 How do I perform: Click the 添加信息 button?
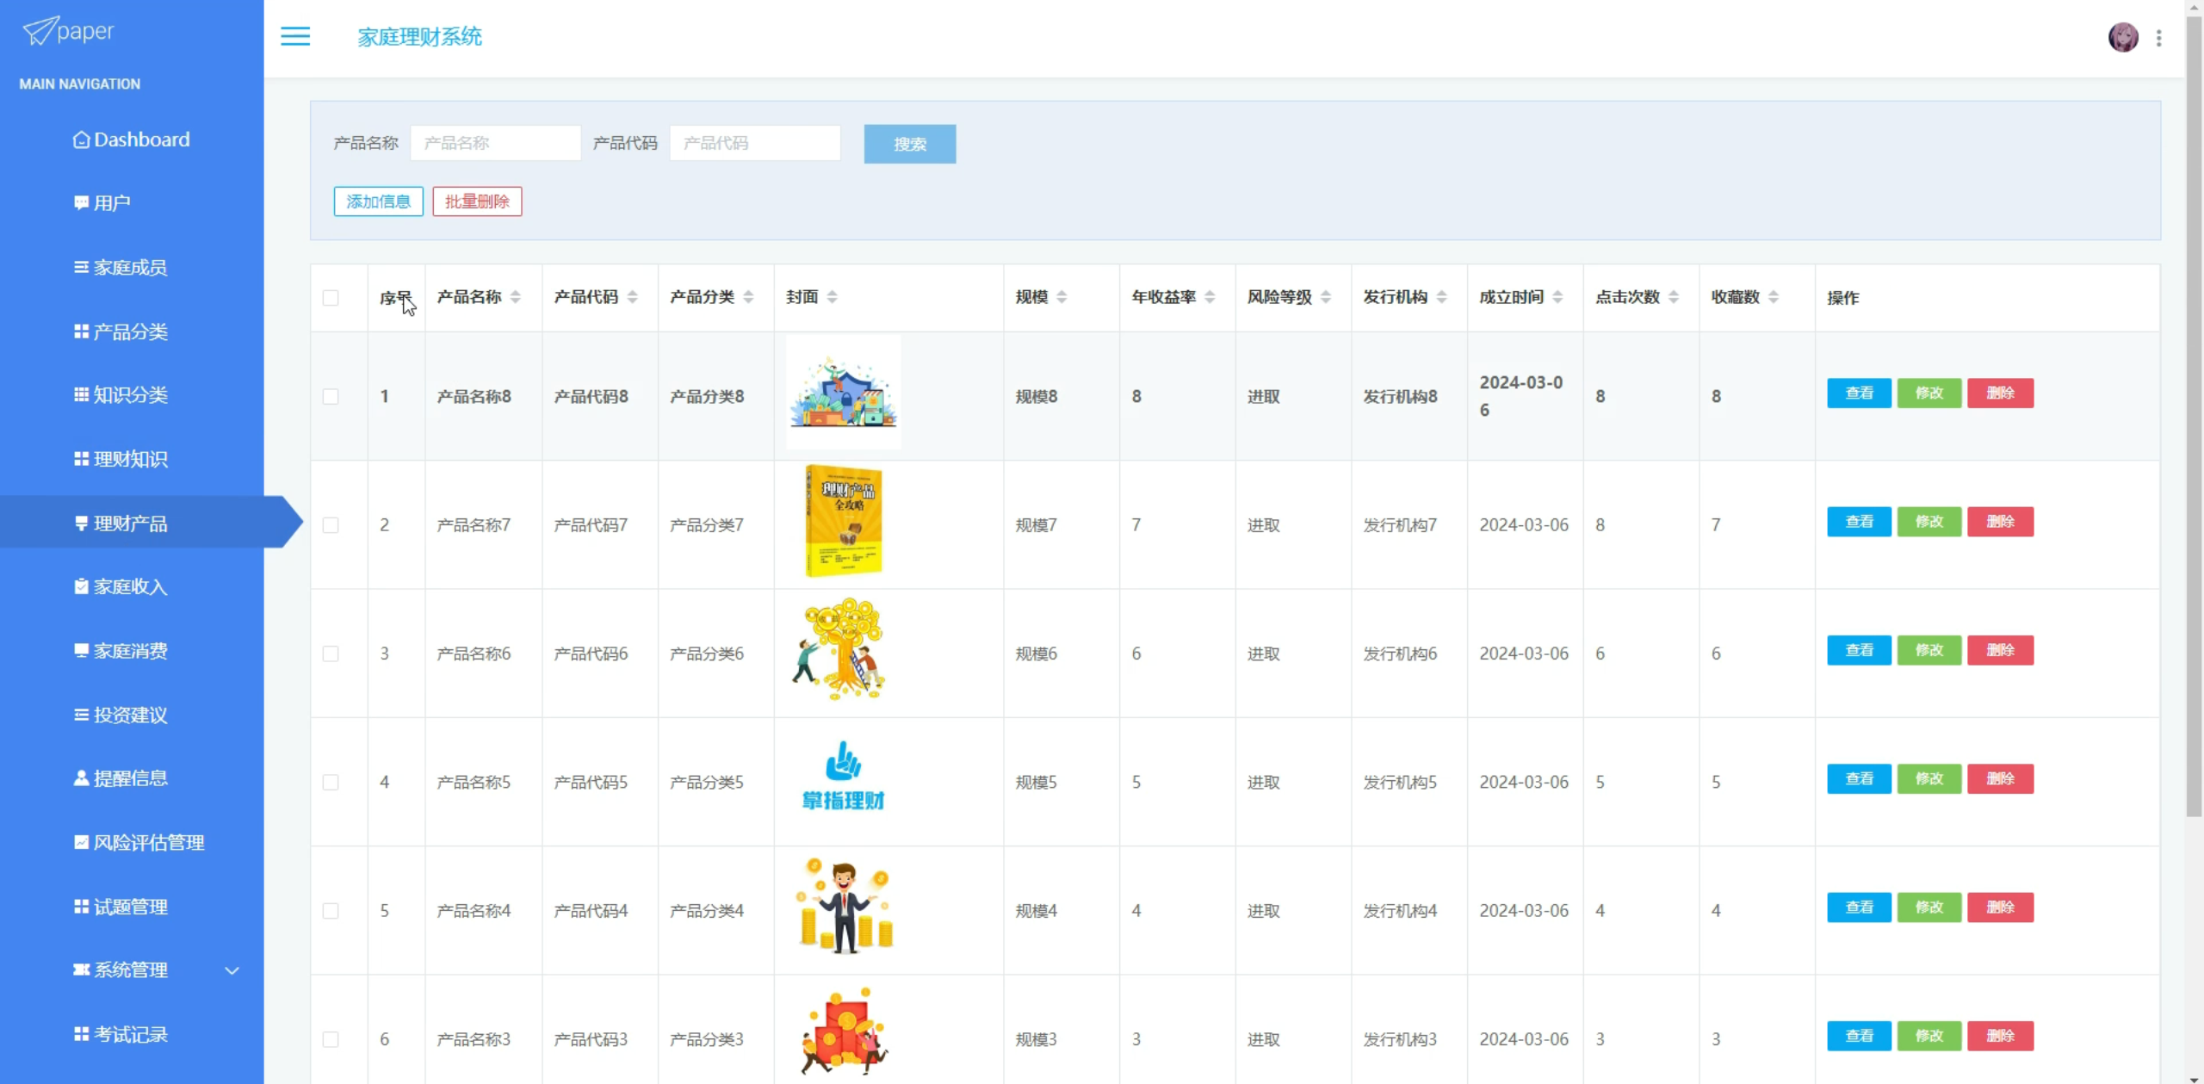pyautogui.click(x=378, y=201)
